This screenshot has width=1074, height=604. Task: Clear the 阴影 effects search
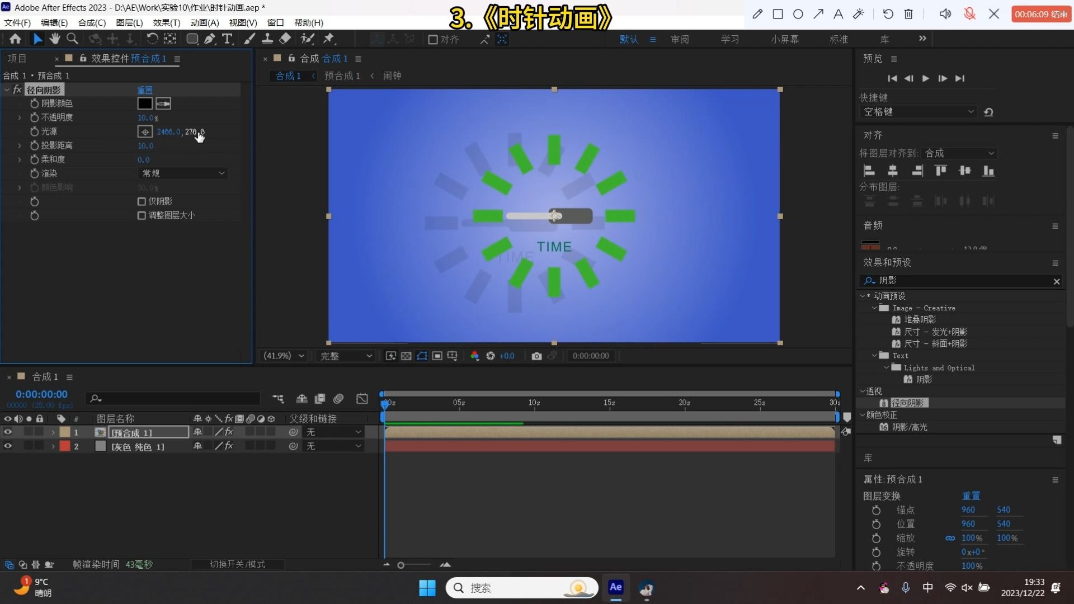1057,281
